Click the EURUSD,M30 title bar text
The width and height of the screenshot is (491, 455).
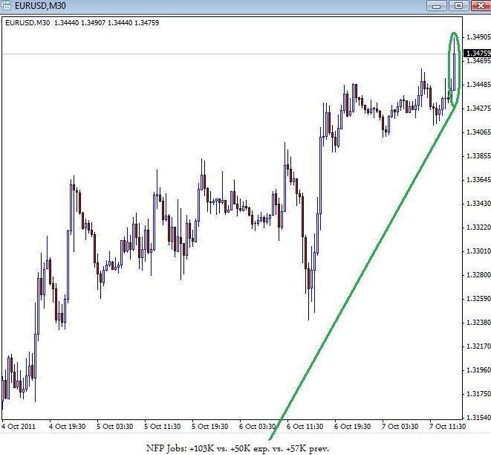click(x=40, y=6)
